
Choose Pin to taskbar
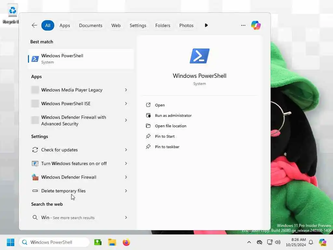[167, 147]
